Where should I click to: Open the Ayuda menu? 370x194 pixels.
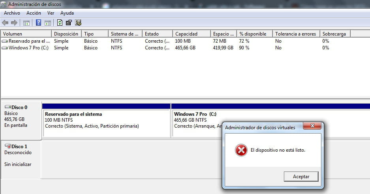click(x=67, y=13)
